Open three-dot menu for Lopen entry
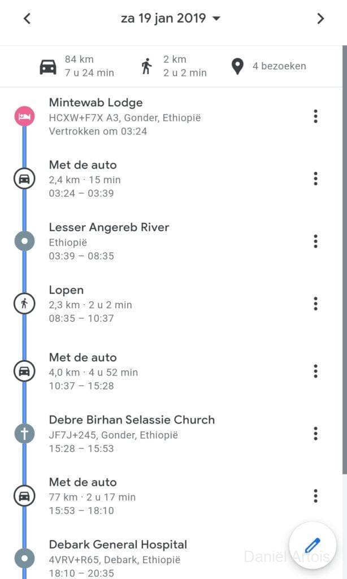The image size is (347, 579). tap(315, 304)
